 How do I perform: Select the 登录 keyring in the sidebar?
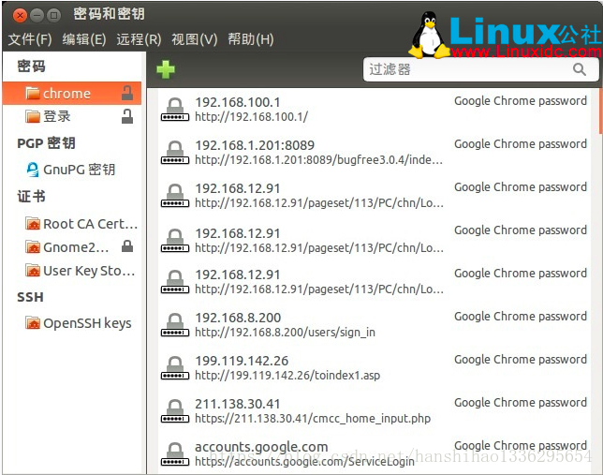point(72,116)
